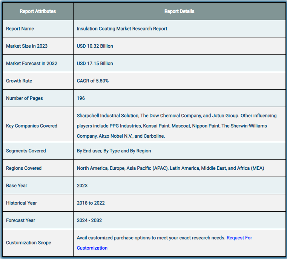The height and width of the screenshot is (259, 287).
Task: Click the Market Forecast in 2032 label
Action: (x=32, y=64)
